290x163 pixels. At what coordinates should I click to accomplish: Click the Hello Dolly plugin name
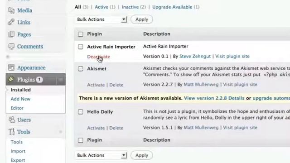tap(100, 112)
